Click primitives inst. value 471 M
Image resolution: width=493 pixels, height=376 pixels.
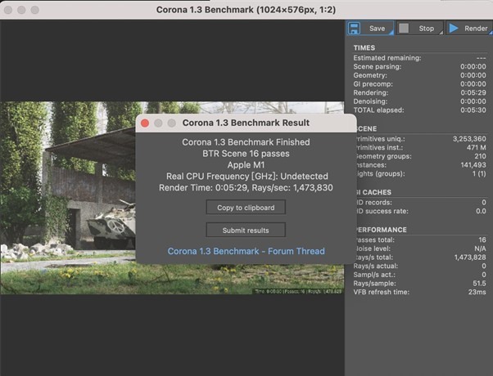click(x=477, y=147)
